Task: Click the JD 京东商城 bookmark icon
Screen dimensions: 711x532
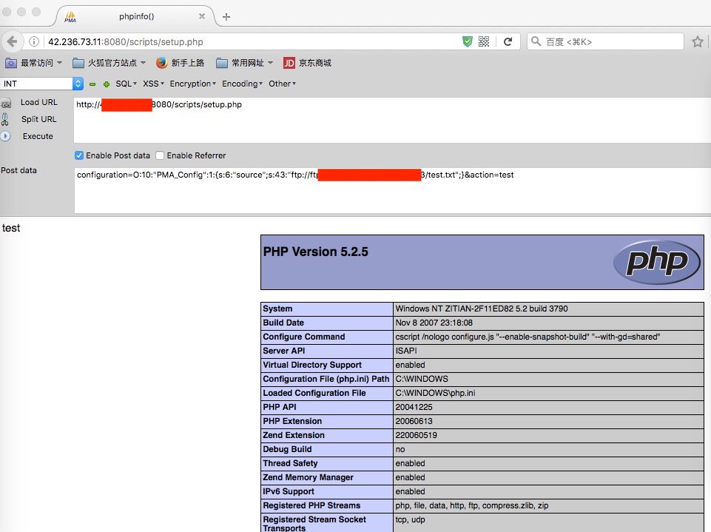Action: [x=289, y=63]
